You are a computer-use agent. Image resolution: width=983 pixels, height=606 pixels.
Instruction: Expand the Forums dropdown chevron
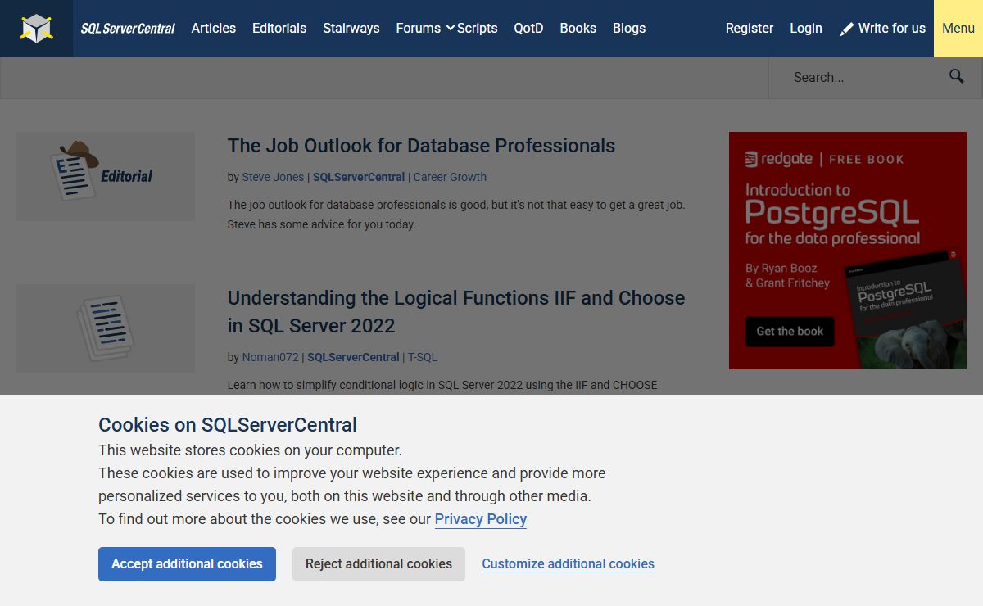(x=451, y=28)
